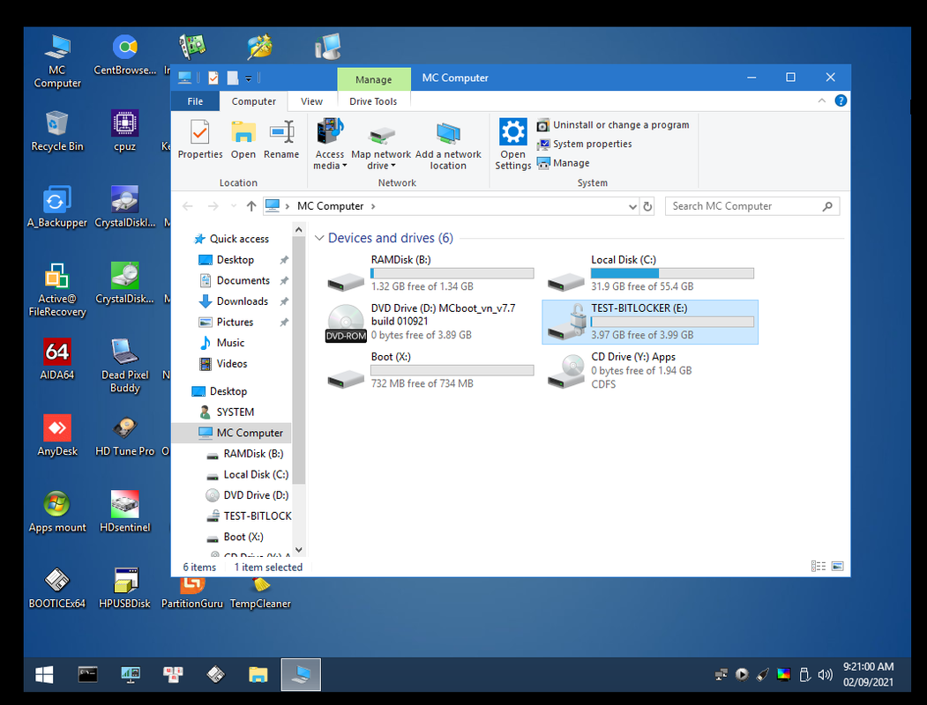Click the Rename ribbon icon
927x705 pixels.
point(281,139)
